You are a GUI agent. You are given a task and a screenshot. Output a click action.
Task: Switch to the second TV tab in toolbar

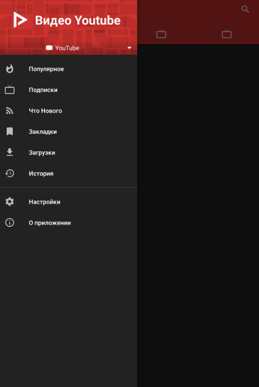[227, 34]
